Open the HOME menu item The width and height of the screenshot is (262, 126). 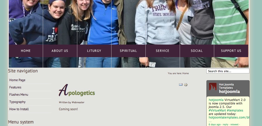click(26, 51)
